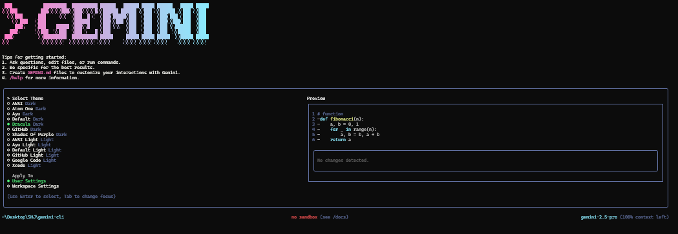Apply theme to Workspace Settings
Screen dimensions: 678x234
click(x=33, y=186)
